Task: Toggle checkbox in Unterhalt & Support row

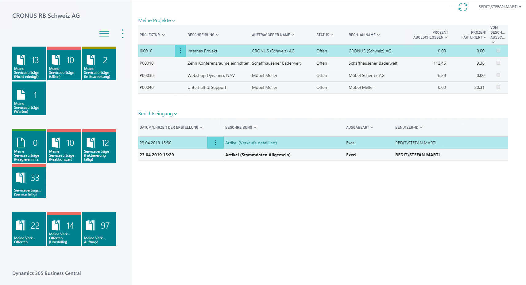Action: (x=498, y=87)
